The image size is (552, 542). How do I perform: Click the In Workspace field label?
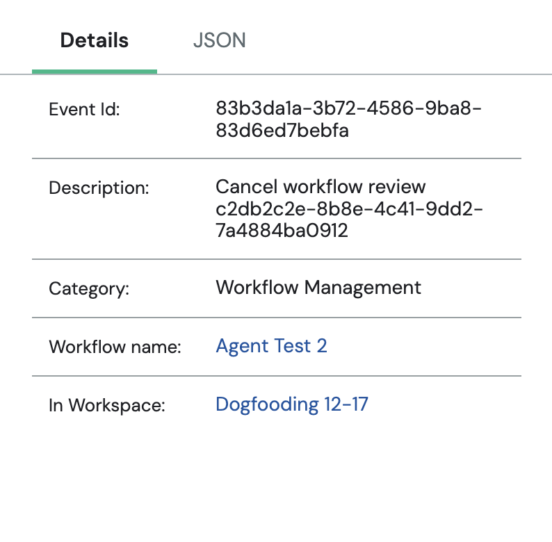click(x=107, y=405)
